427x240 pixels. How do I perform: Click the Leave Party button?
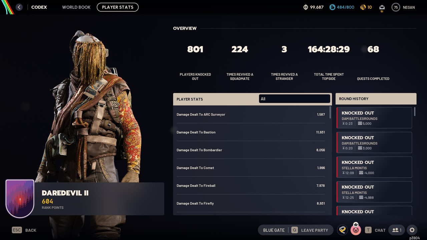pos(310,230)
